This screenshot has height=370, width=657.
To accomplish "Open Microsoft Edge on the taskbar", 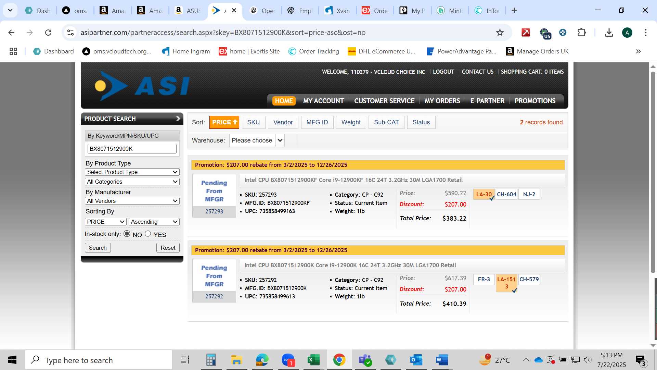I will 262,360.
